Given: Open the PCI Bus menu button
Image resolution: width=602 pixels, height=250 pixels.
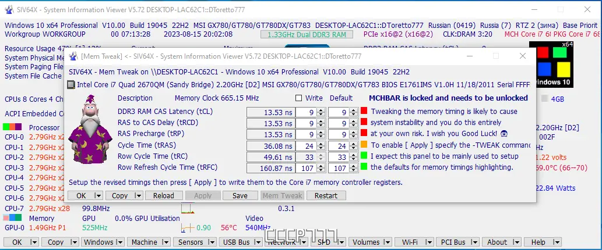Looking at the screenshot, I should [x=458, y=242].
